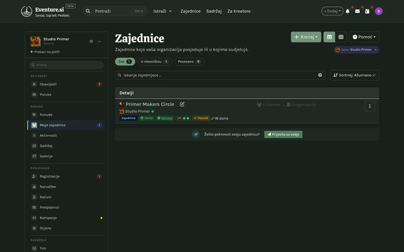
Task: Click the Iskanje zajednijece search field
Action: pos(220,75)
